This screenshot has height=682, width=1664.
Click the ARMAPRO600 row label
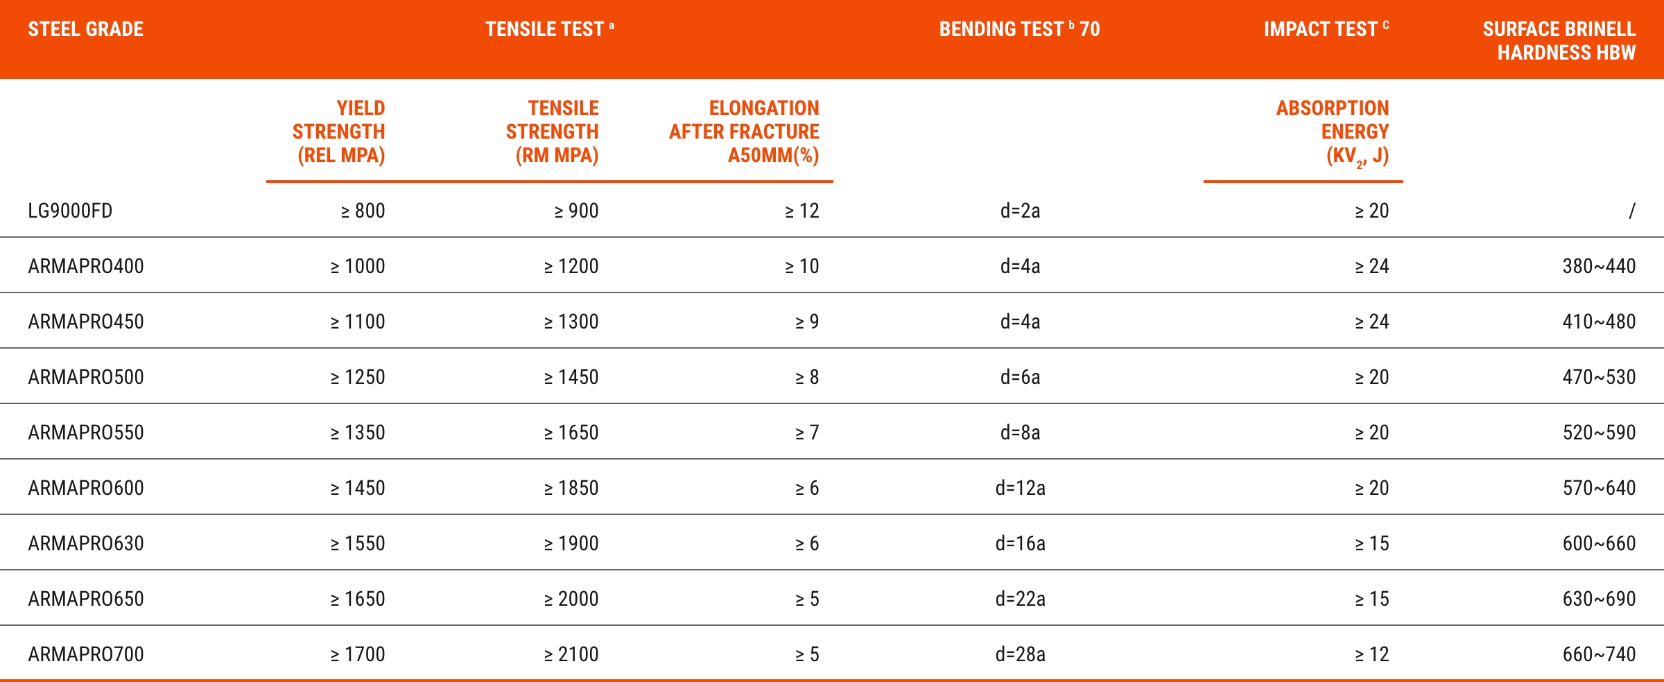pos(86,488)
